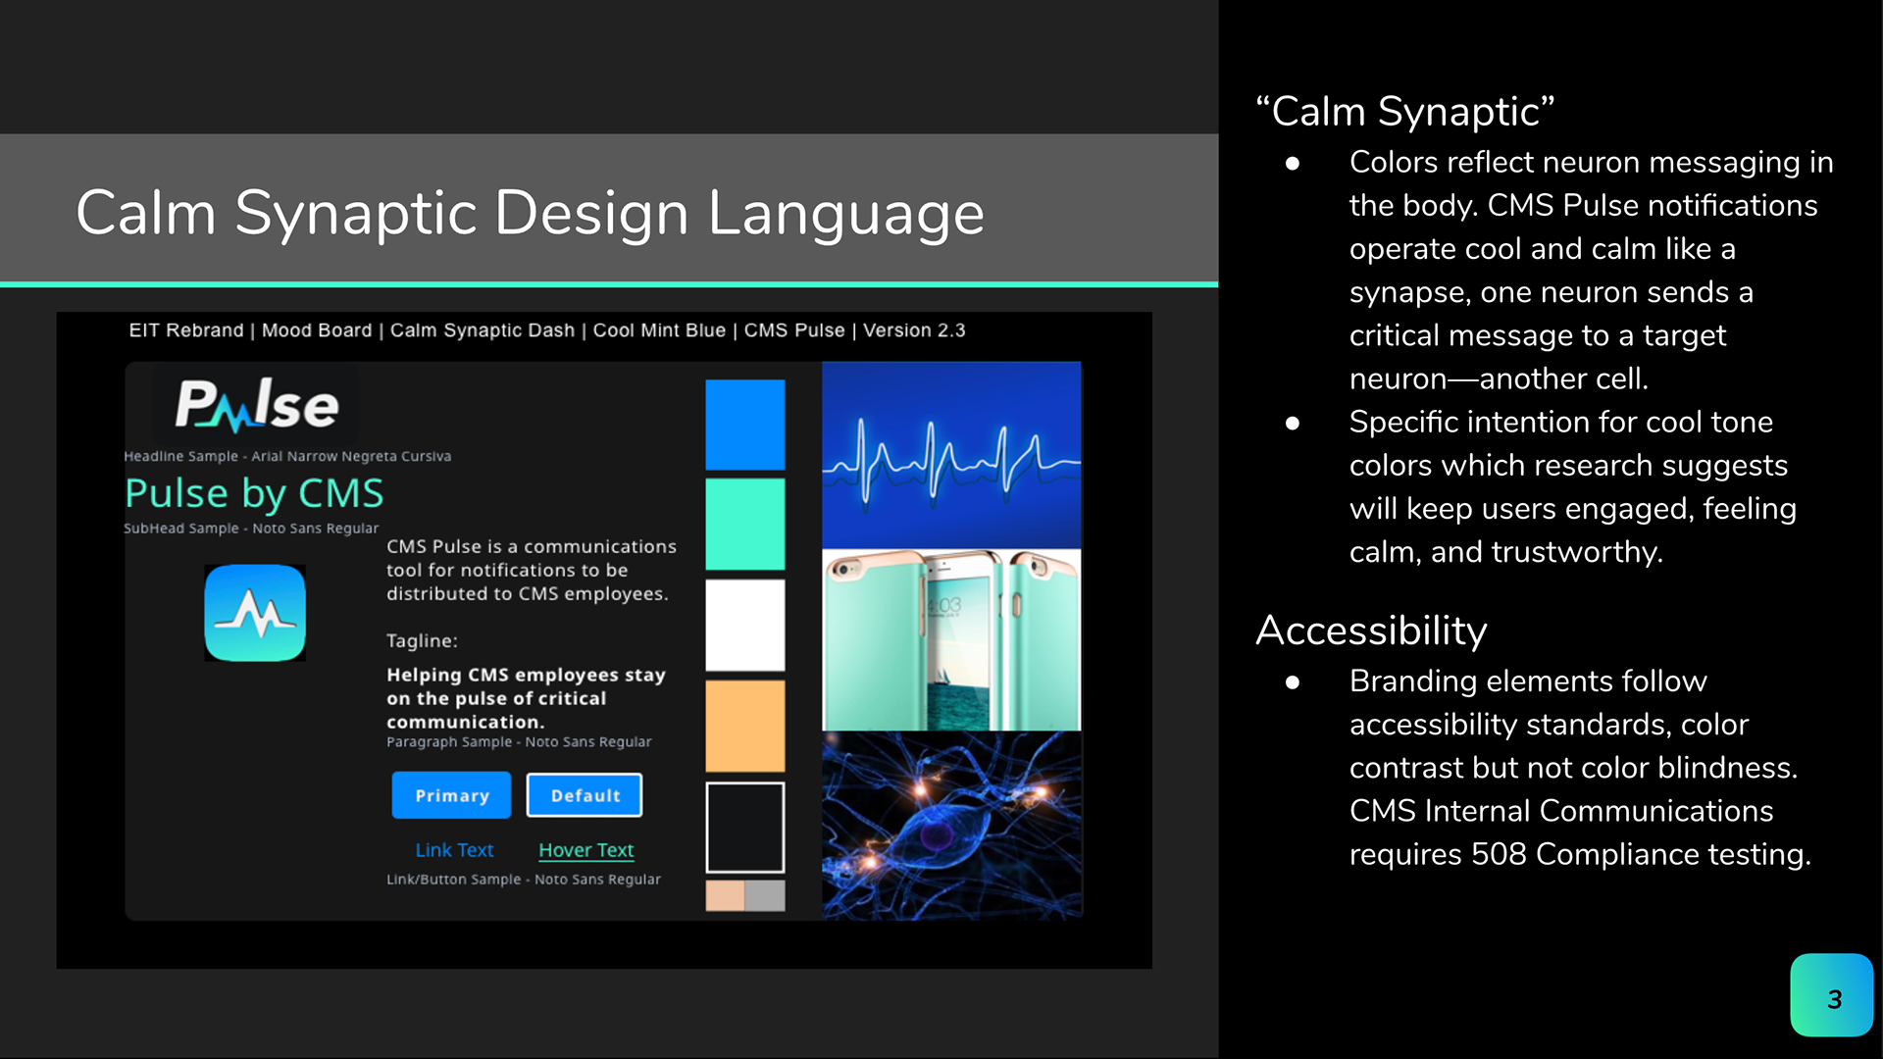
Task: Click the bullet starting "Colors reflect neuron messaging"
Action: click(x=1592, y=270)
